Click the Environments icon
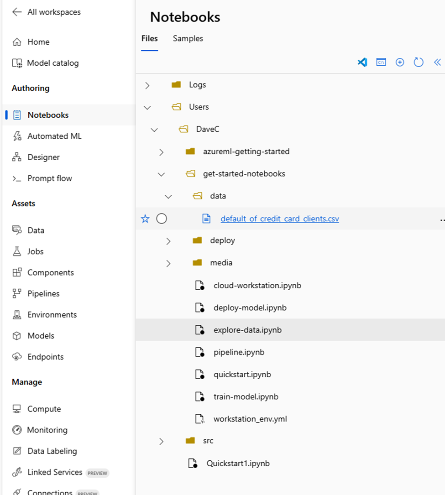 point(17,315)
